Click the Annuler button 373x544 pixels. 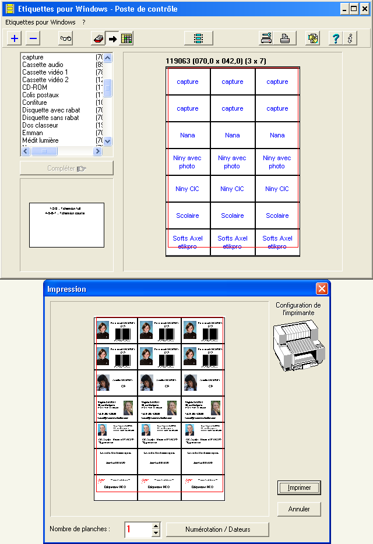pos(299,509)
